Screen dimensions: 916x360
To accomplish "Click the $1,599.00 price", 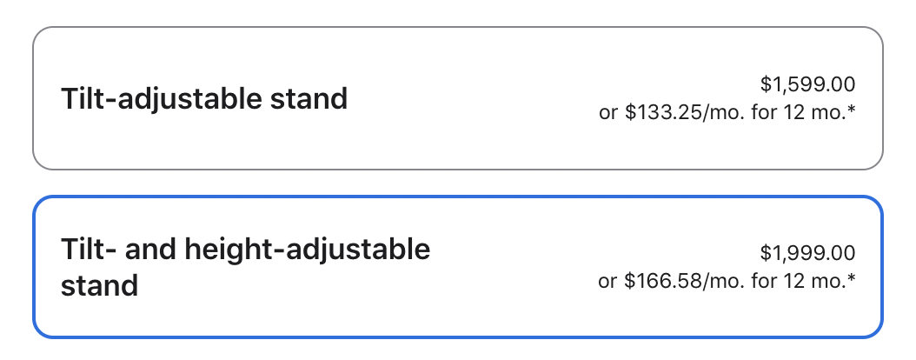I will coord(807,84).
